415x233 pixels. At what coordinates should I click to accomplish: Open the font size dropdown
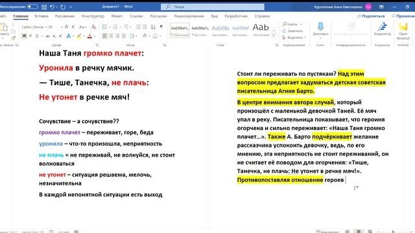(62, 27)
